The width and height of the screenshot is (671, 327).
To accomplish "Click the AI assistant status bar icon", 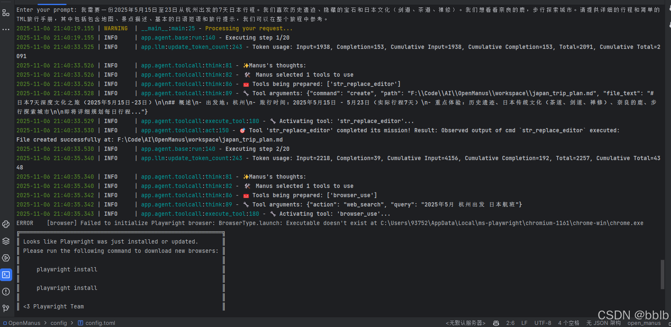I will point(496,323).
